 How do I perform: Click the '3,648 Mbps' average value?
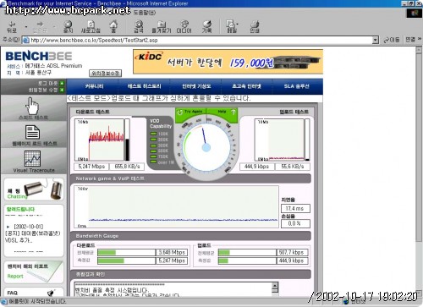tap(172, 252)
